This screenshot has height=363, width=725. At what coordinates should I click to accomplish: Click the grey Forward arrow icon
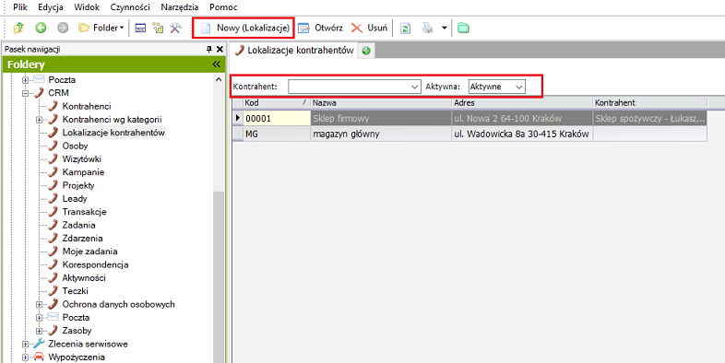click(x=63, y=29)
